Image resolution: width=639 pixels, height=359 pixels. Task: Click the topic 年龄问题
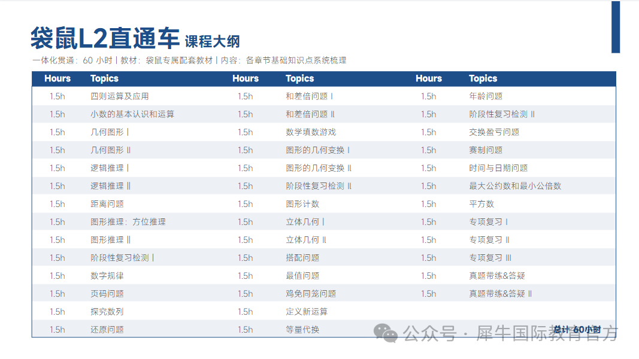[486, 96]
